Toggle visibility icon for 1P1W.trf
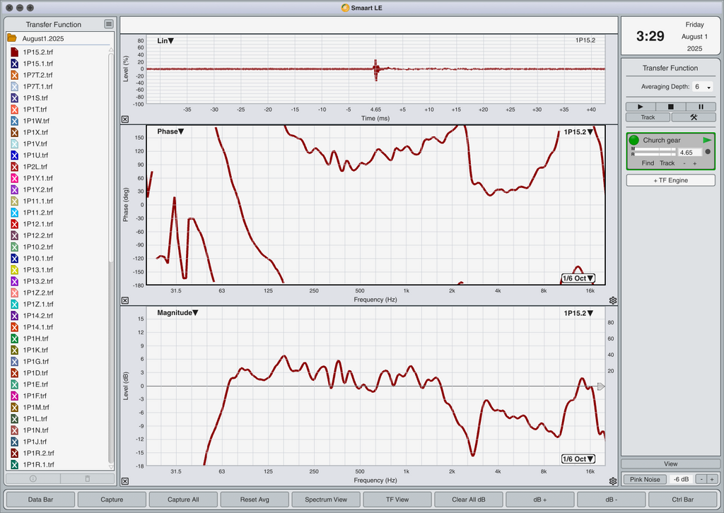724x513 pixels. (14, 121)
